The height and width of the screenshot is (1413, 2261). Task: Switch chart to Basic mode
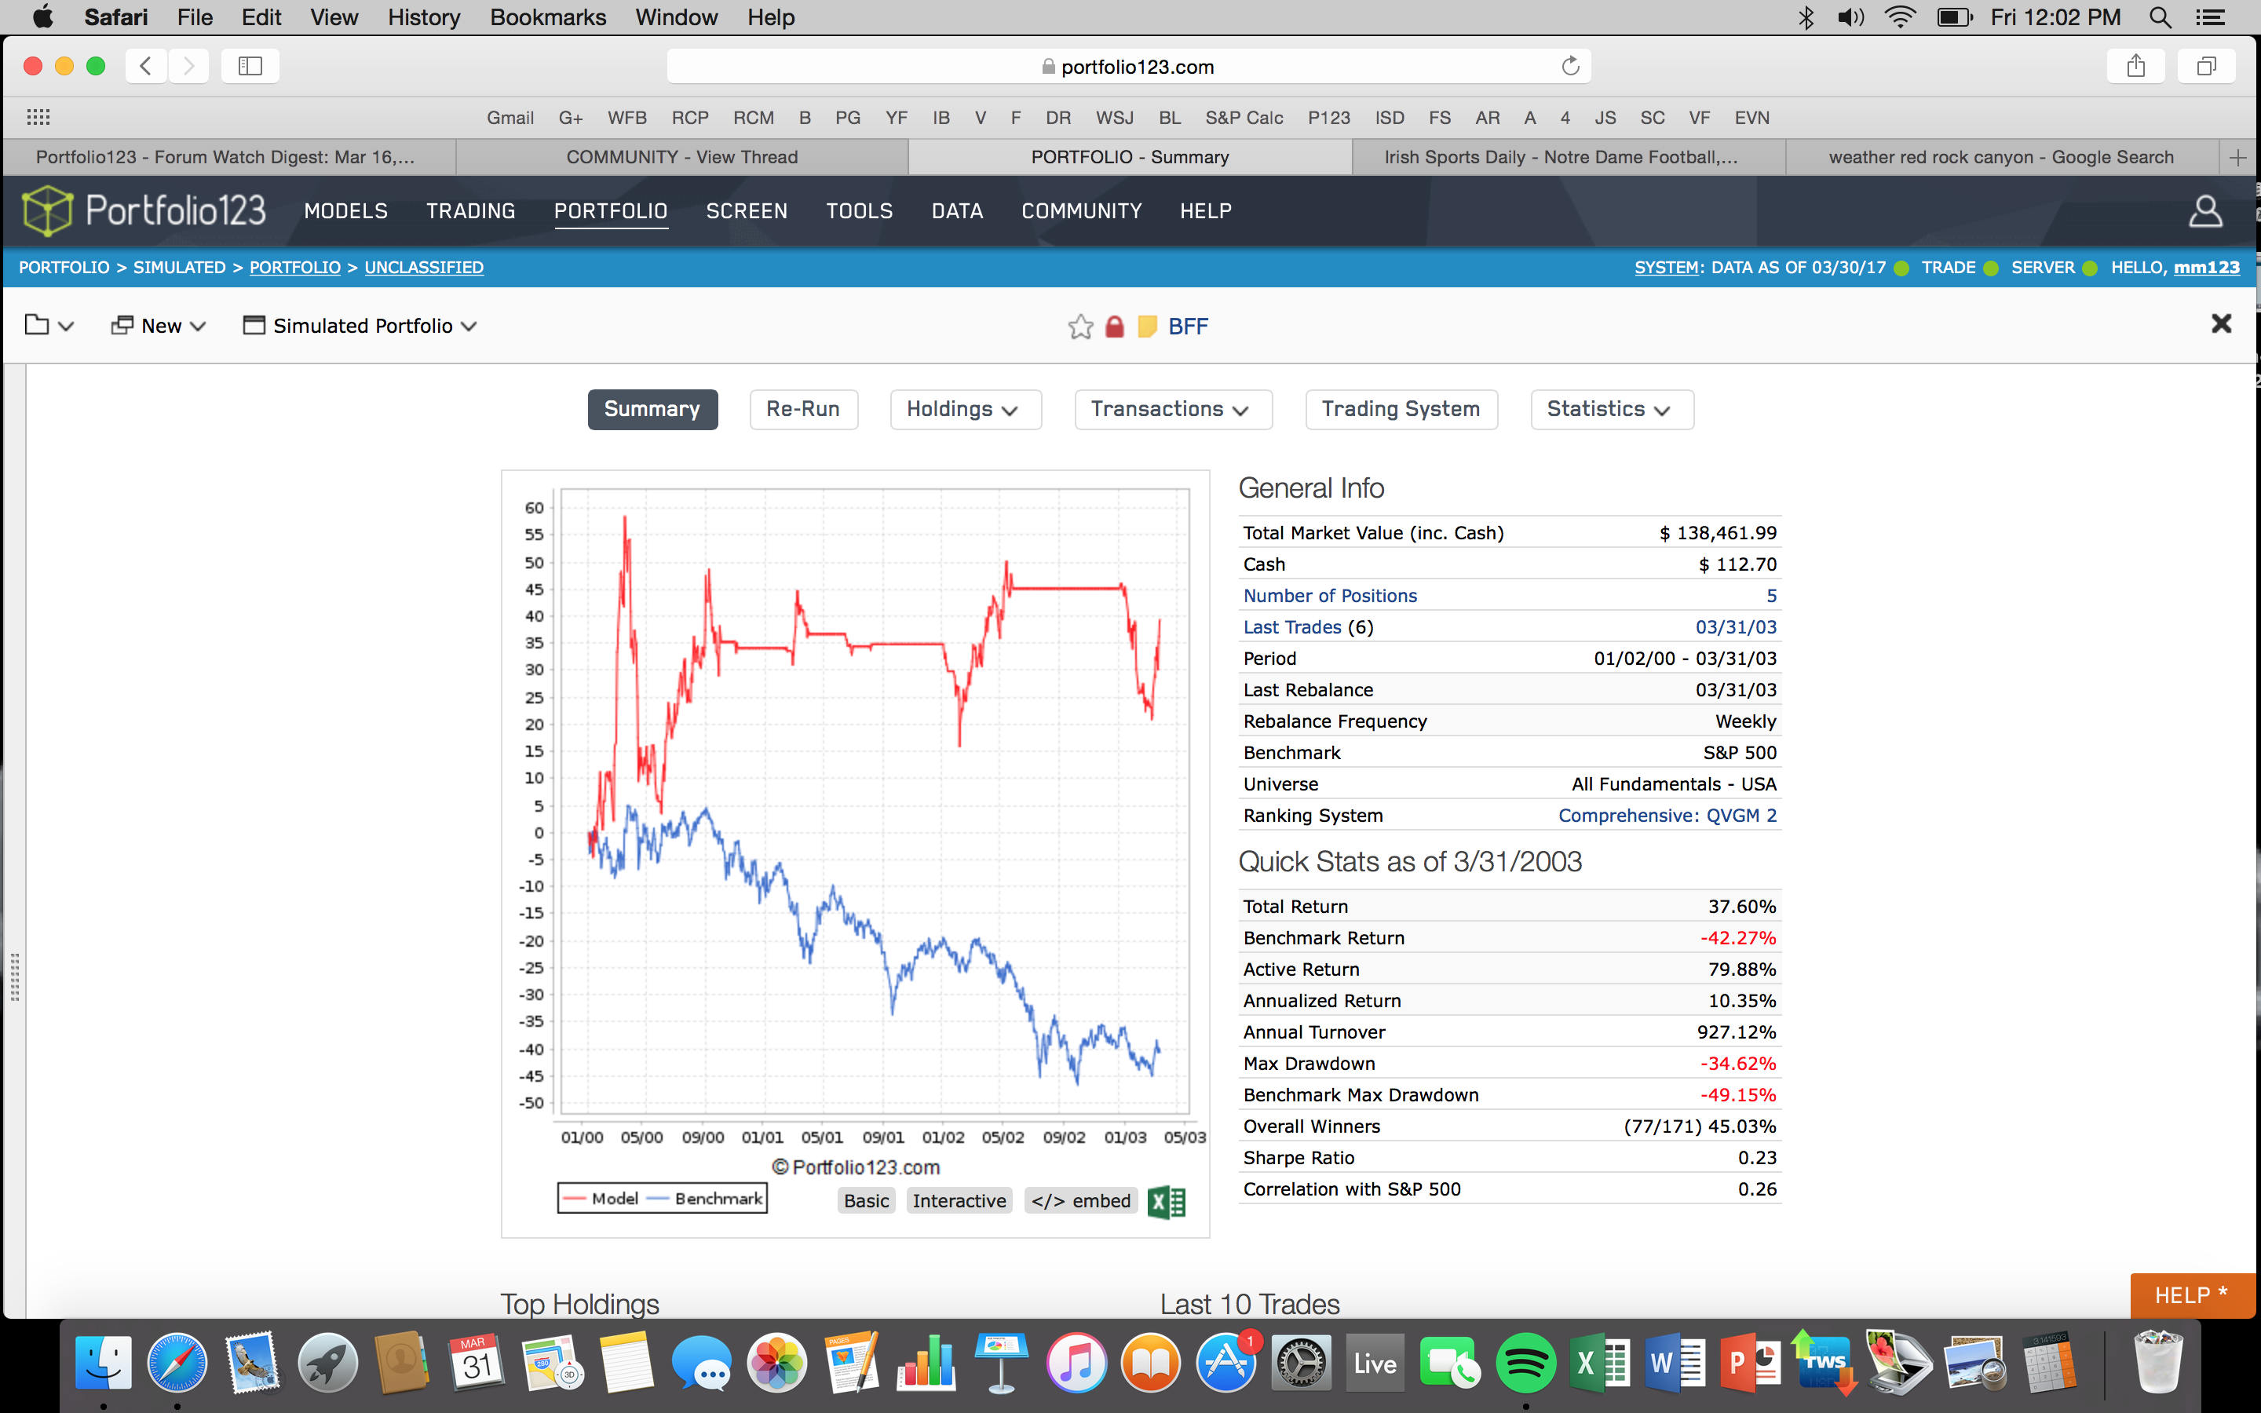[x=865, y=1201]
